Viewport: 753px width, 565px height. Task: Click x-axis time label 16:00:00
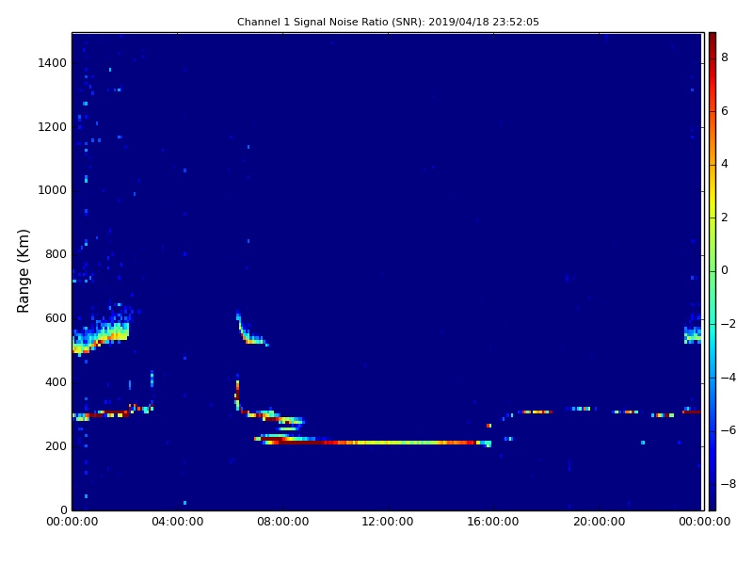point(492,522)
